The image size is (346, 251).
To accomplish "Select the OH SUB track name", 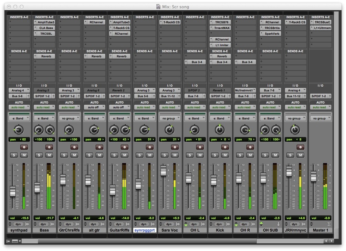I will (x=270, y=230).
